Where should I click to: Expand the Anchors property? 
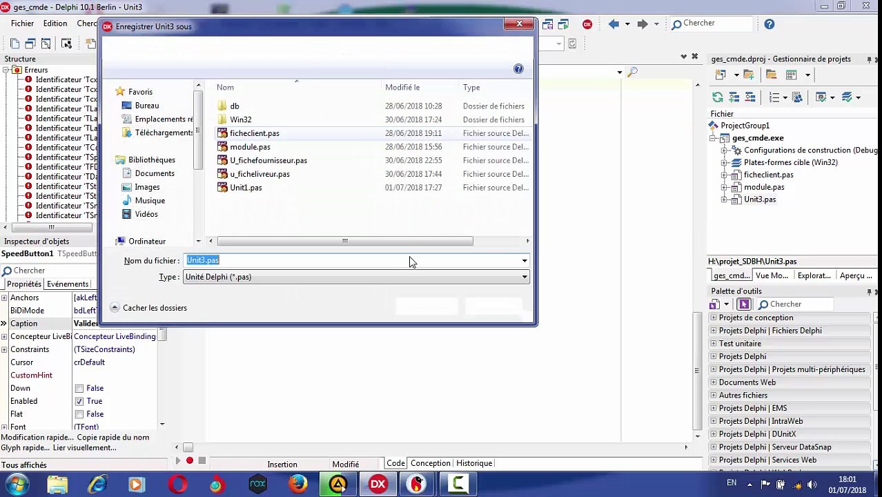[4, 298]
